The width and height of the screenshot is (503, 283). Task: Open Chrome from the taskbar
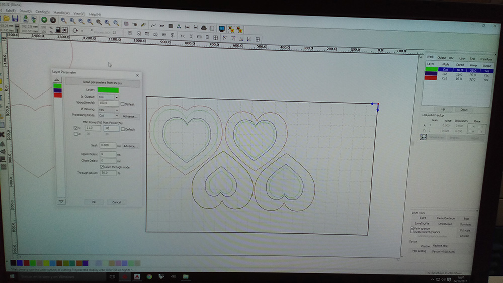149,276
